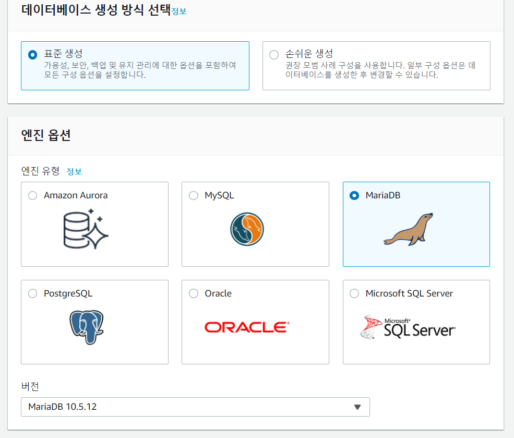Click the 표준 생성 option description
Viewport: 514px width, 438px height.
pyautogui.click(x=140, y=70)
